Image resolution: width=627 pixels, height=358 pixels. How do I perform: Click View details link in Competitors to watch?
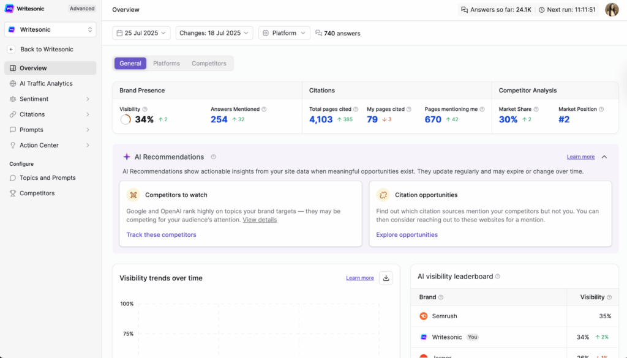point(260,220)
